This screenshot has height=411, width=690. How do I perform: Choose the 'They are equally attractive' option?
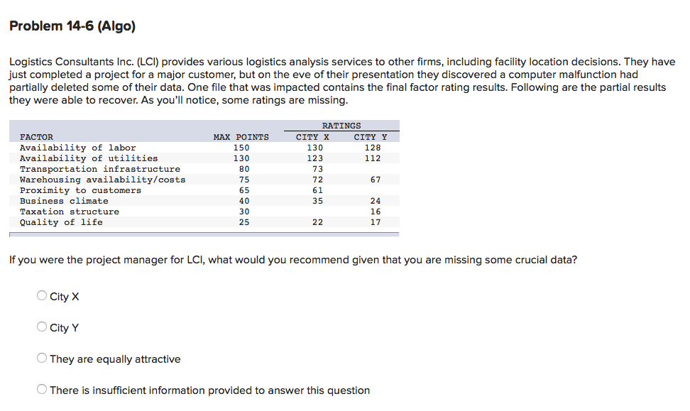41,358
